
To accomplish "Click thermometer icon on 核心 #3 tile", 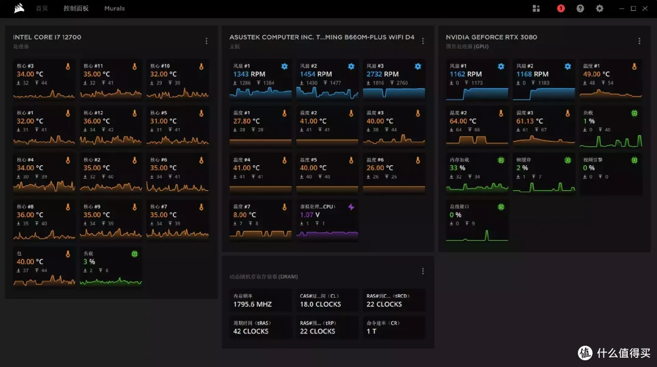I will (x=68, y=66).
